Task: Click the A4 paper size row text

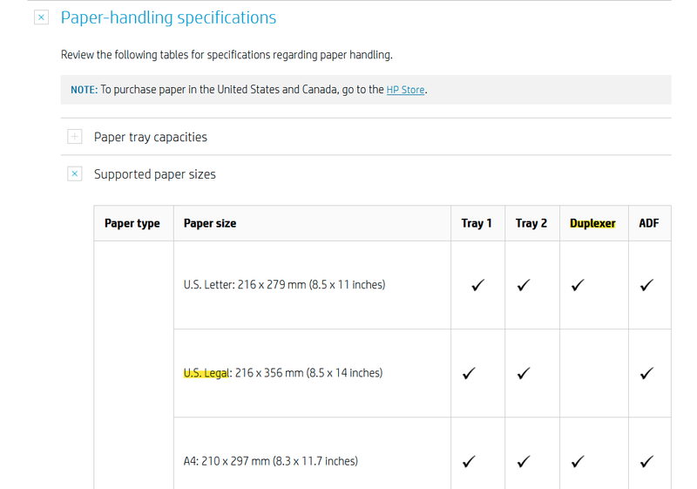Action: click(270, 461)
